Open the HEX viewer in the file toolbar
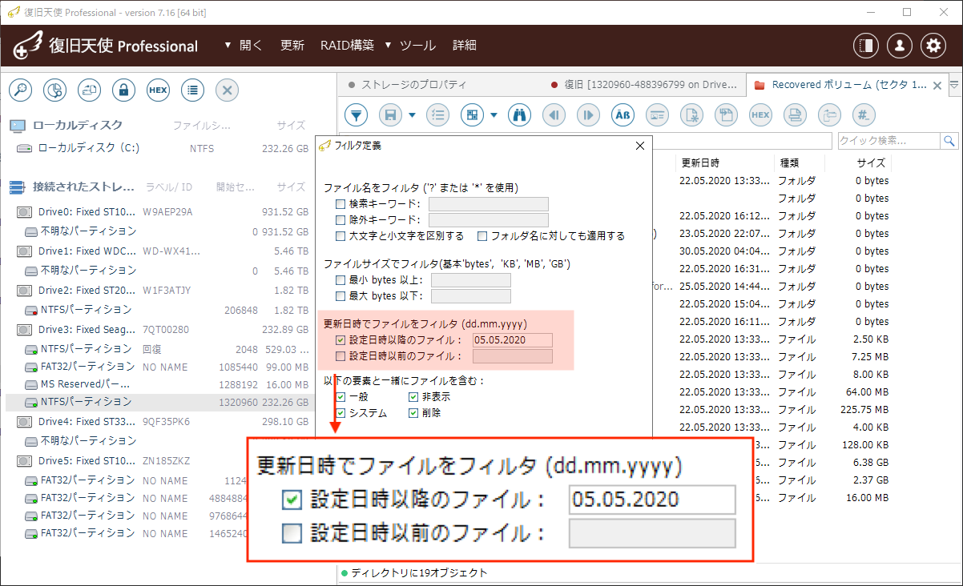963x586 pixels. (760, 115)
